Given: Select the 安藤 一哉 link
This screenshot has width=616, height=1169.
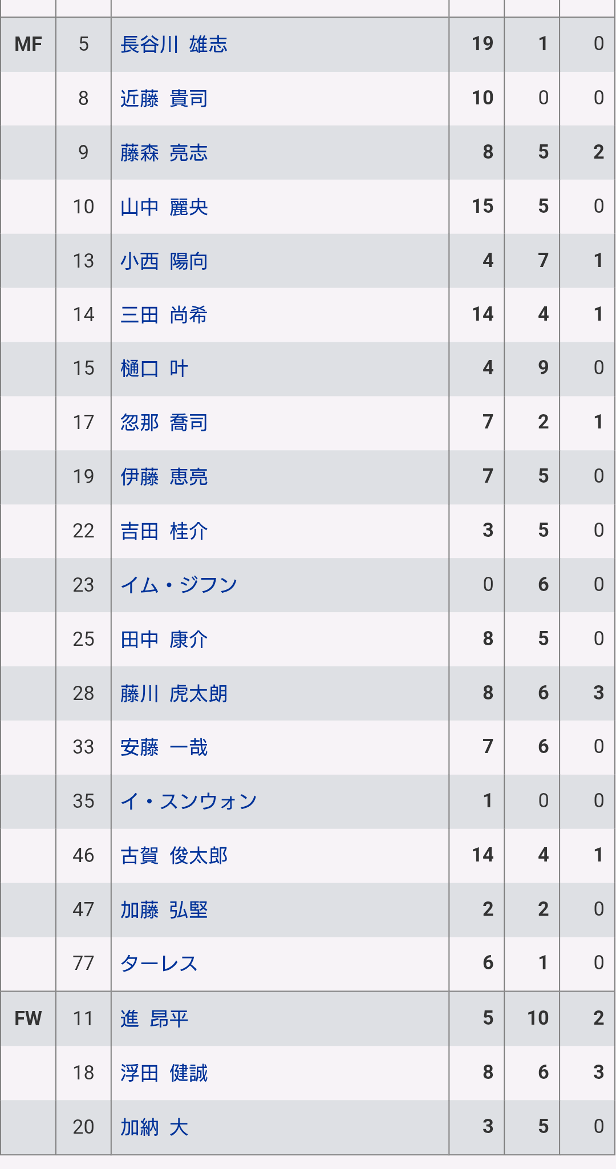Looking at the screenshot, I should 164,747.
